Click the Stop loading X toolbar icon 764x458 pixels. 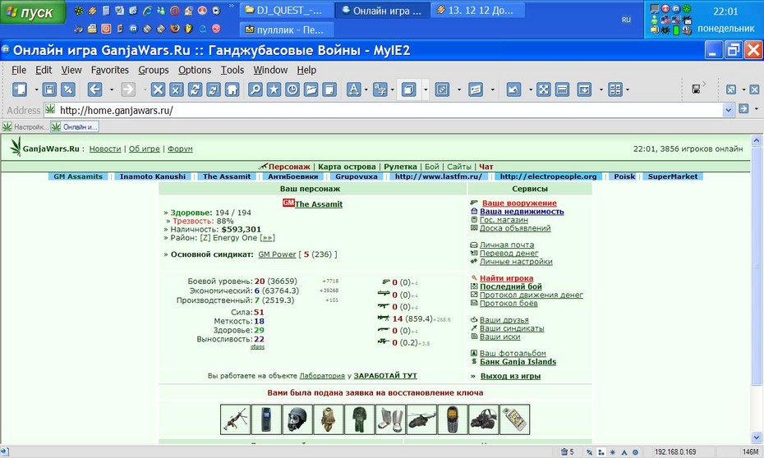[158, 89]
